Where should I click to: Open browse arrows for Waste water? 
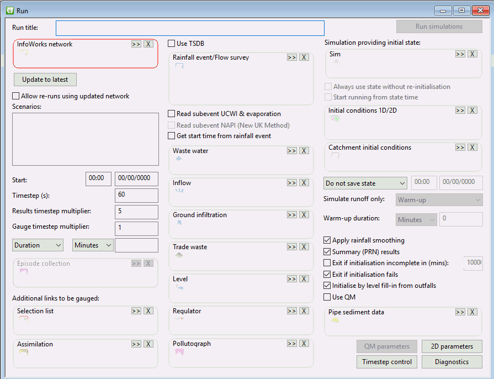(x=292, y=151)
